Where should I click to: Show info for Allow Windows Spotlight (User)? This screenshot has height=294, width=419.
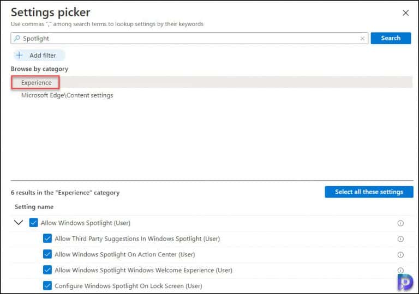click(x=400, y=223)
